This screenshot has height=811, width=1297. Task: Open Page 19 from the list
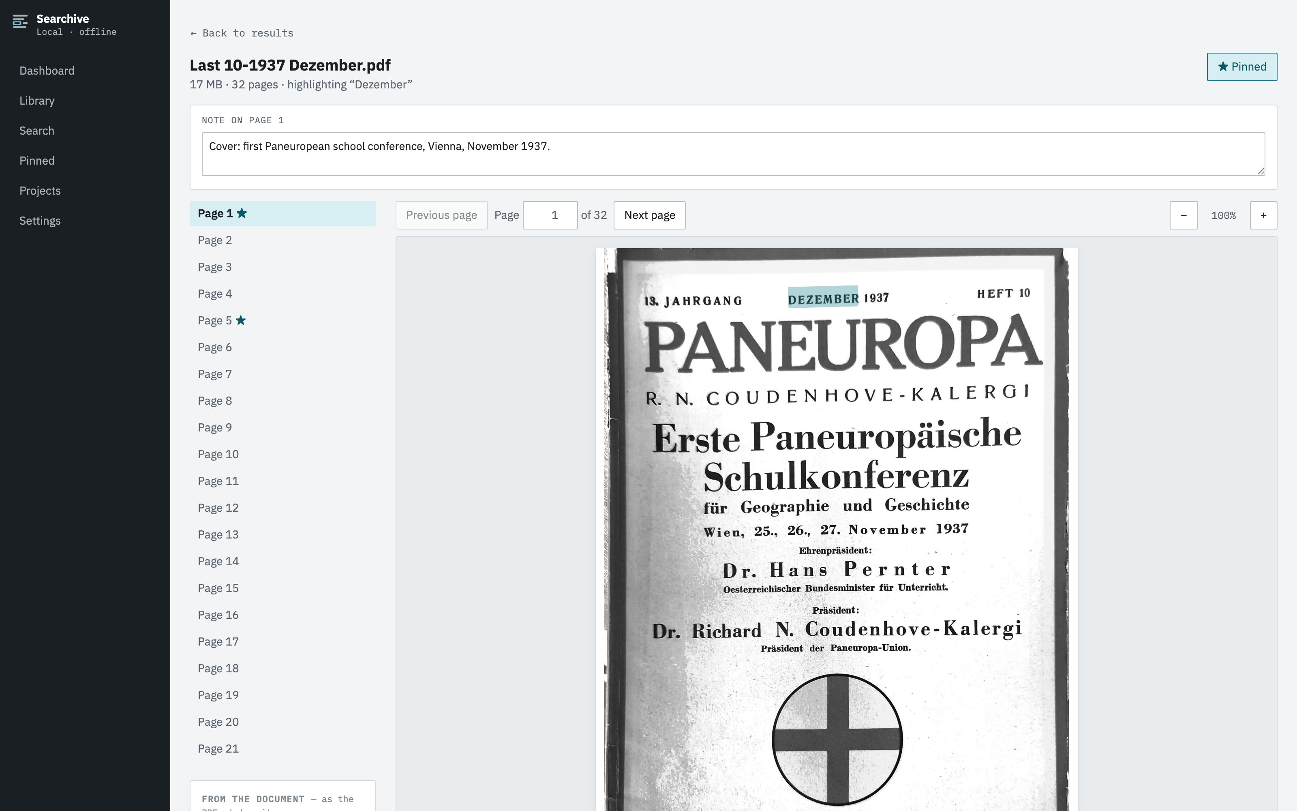point(283,695)
